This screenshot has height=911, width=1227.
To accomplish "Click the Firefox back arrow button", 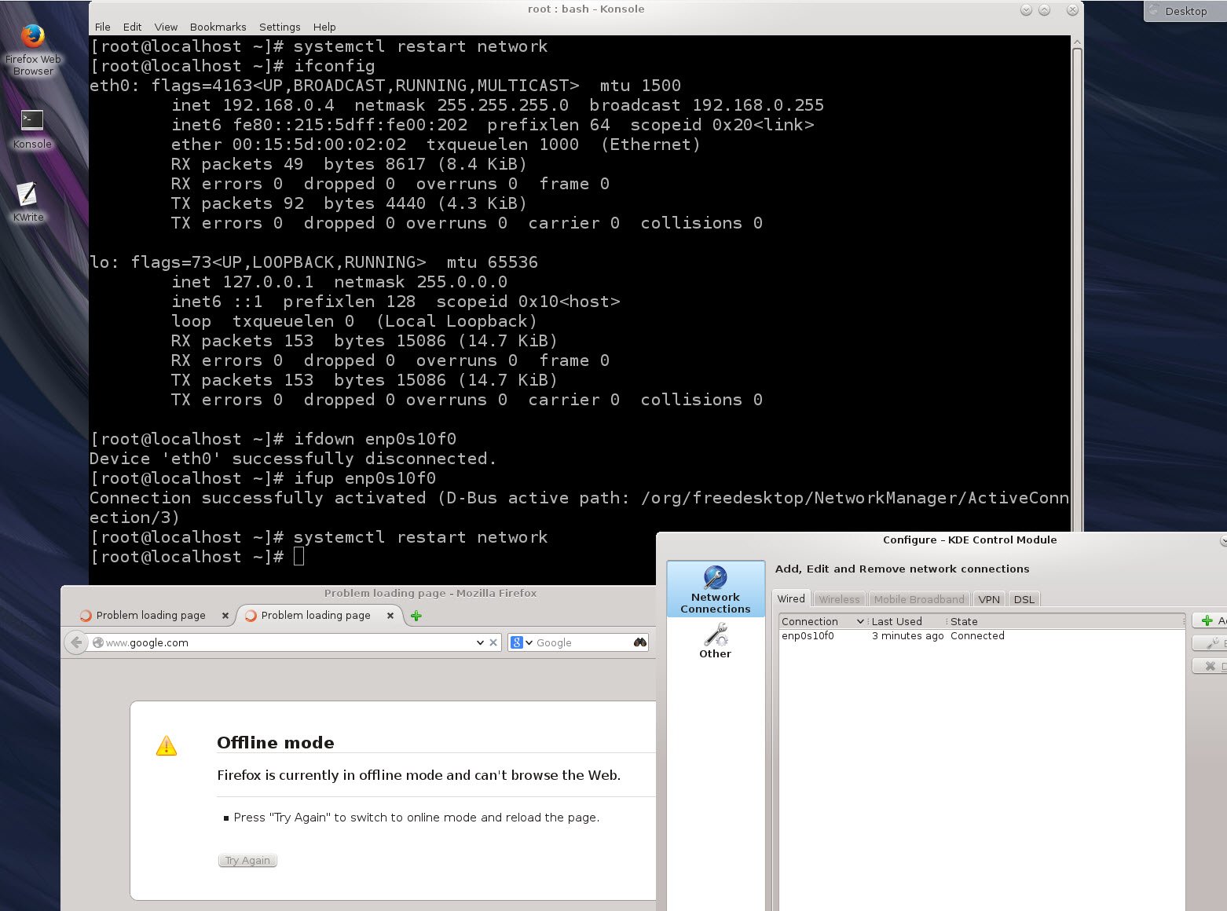I will coord(76,642).
